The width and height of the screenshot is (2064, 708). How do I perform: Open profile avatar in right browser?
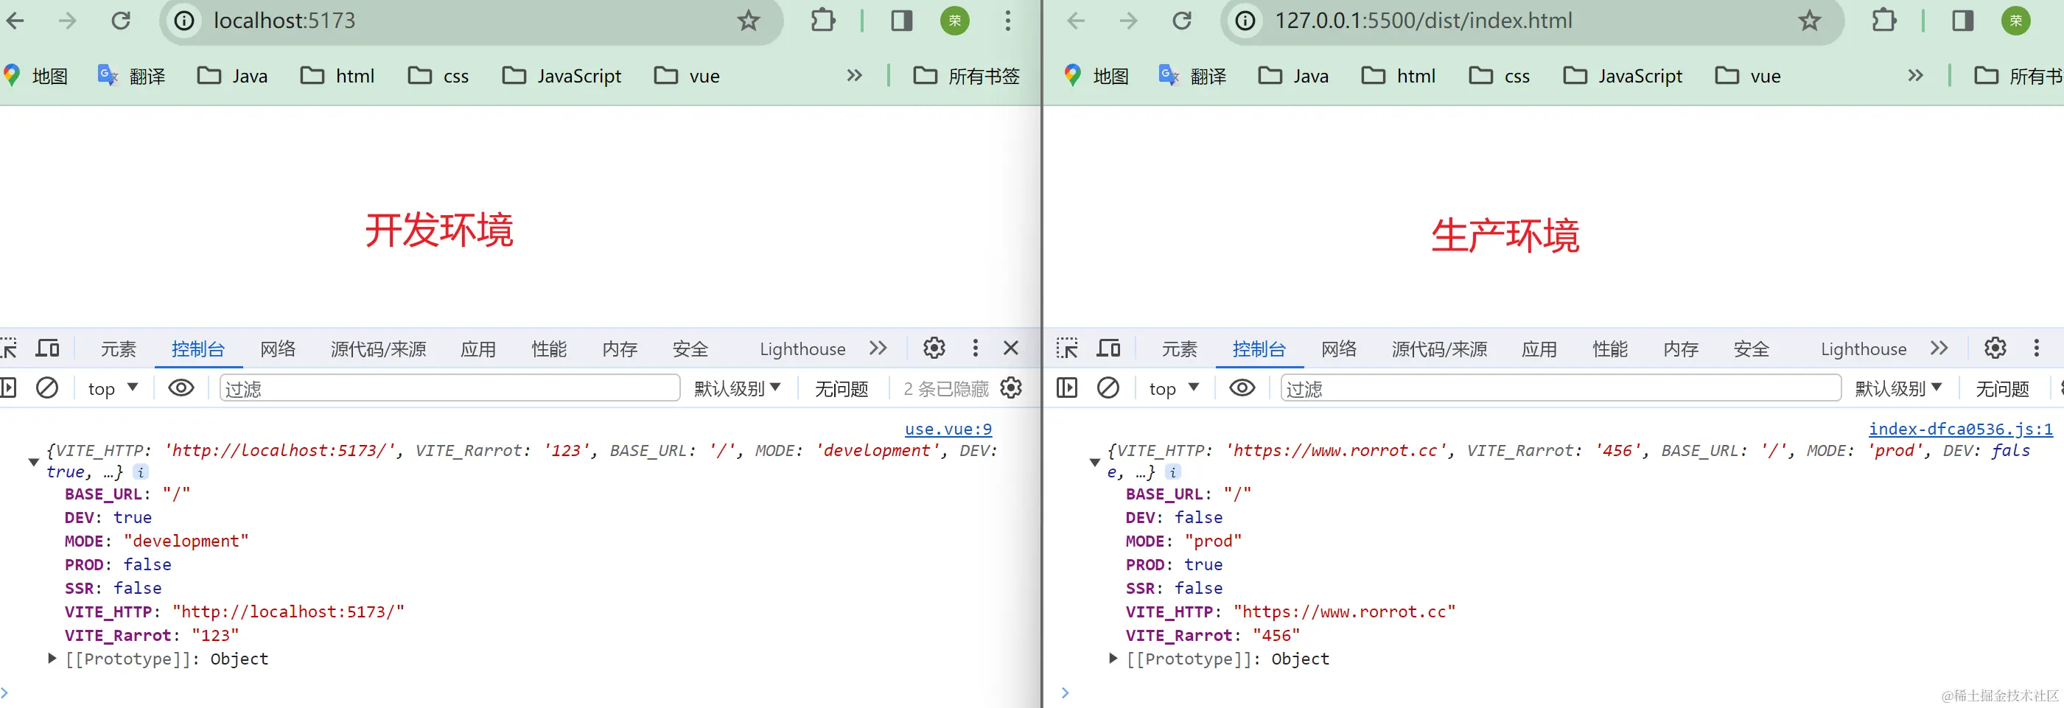click(2016, 20)
